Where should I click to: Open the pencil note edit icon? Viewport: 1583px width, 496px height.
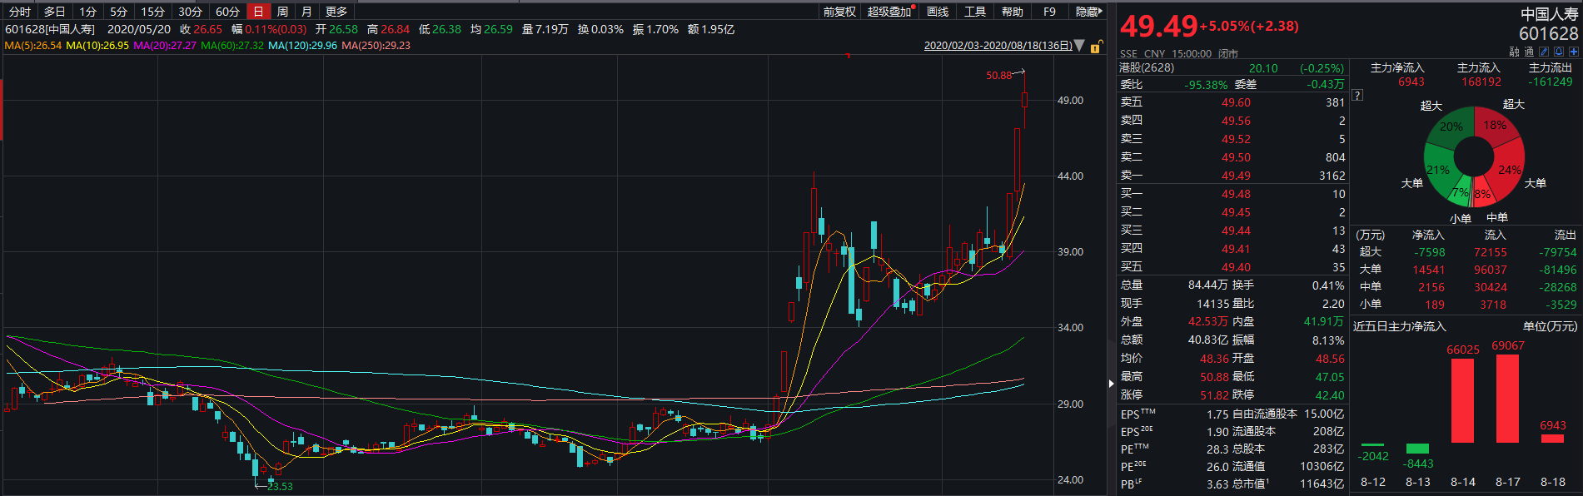click(x=1544, y=52)
